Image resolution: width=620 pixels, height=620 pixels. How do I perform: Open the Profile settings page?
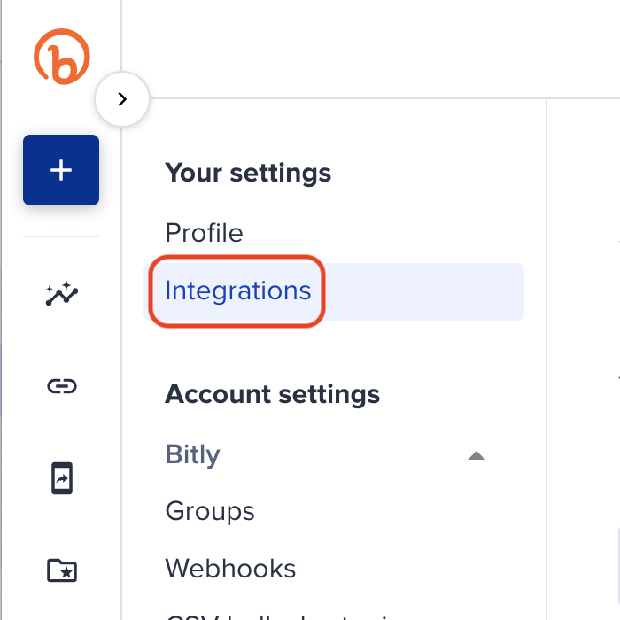[x=204, y=233]
